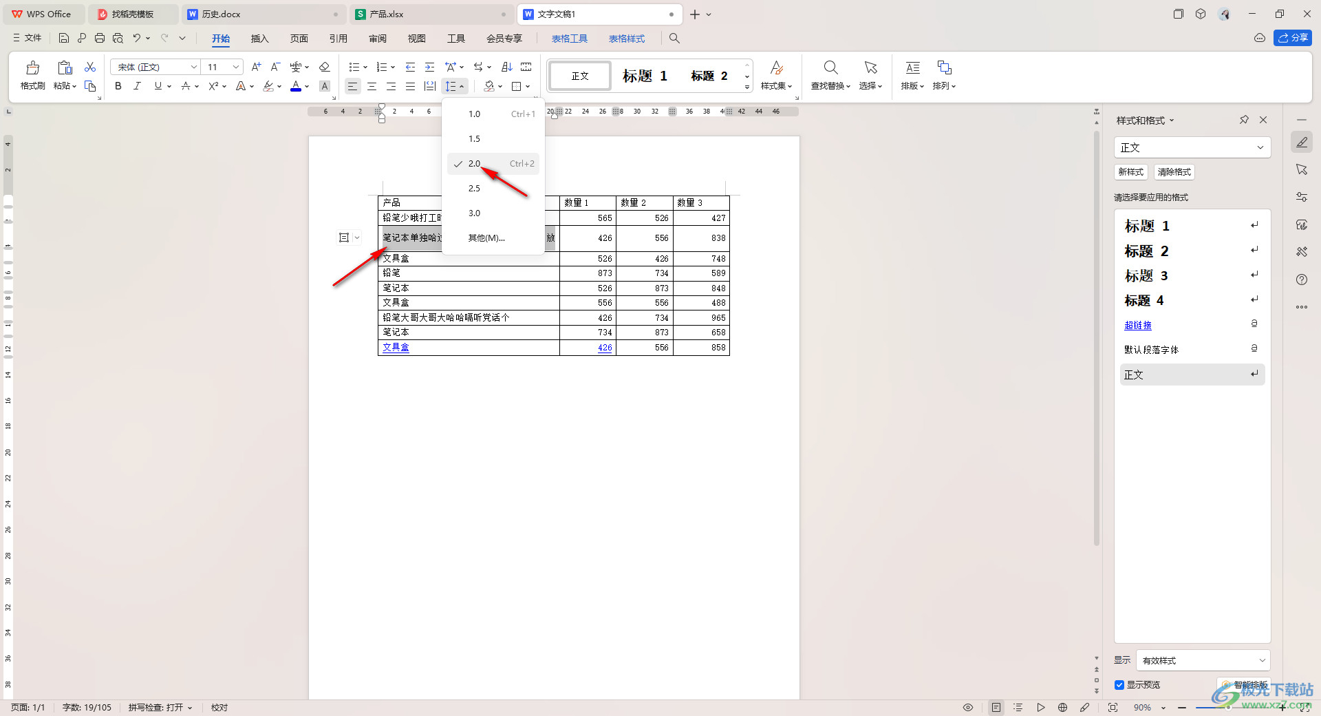
Task: Click the Print Preview icon
Action: coord(118,39)
